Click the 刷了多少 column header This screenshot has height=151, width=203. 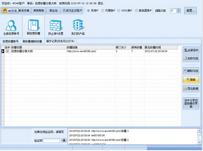click(123, 47)
